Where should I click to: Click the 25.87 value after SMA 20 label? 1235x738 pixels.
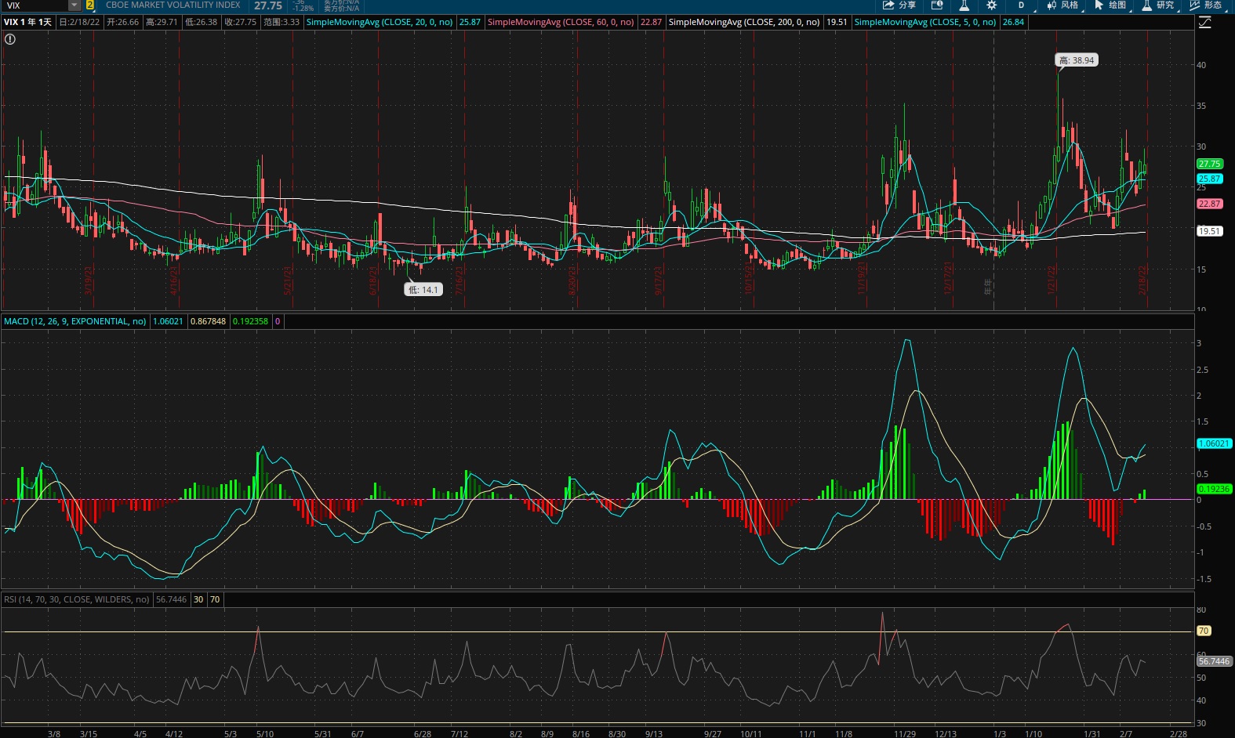coord(470,22)
